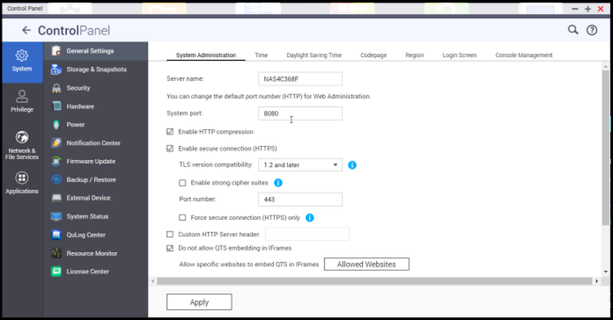Click into the HTTPS Port number field
This screenshot has width=613, height=320.
pyautogui.click(x=300, y=199)
